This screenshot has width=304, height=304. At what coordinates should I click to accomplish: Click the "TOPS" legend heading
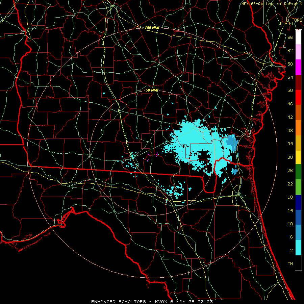point(297,20)
